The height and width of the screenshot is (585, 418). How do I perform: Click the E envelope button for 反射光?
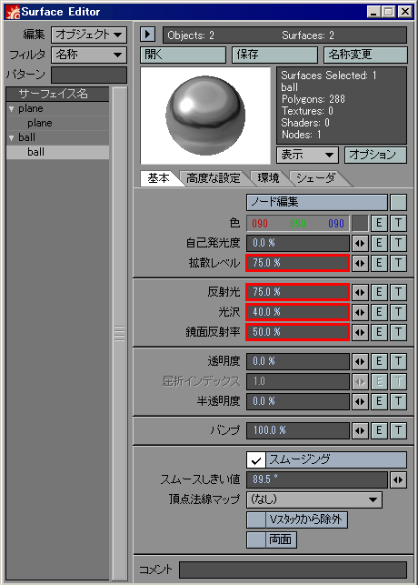click(379, 292)
